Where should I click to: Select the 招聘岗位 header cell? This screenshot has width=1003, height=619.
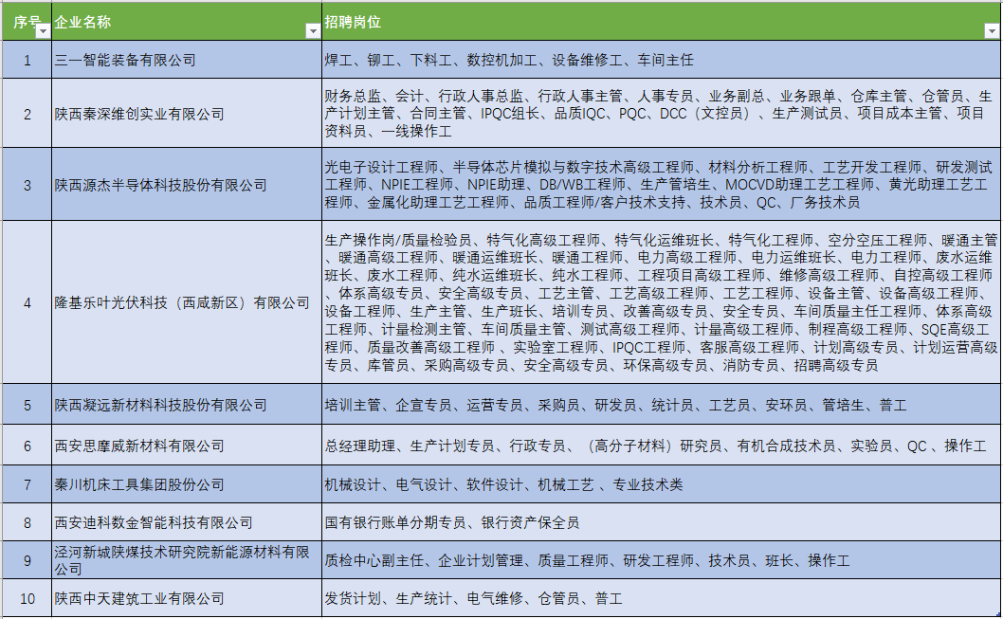click(x=662, y=22)
